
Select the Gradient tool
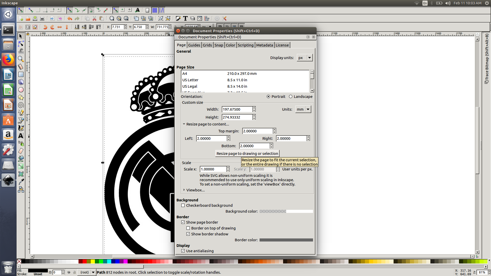(x=21, y=166)
